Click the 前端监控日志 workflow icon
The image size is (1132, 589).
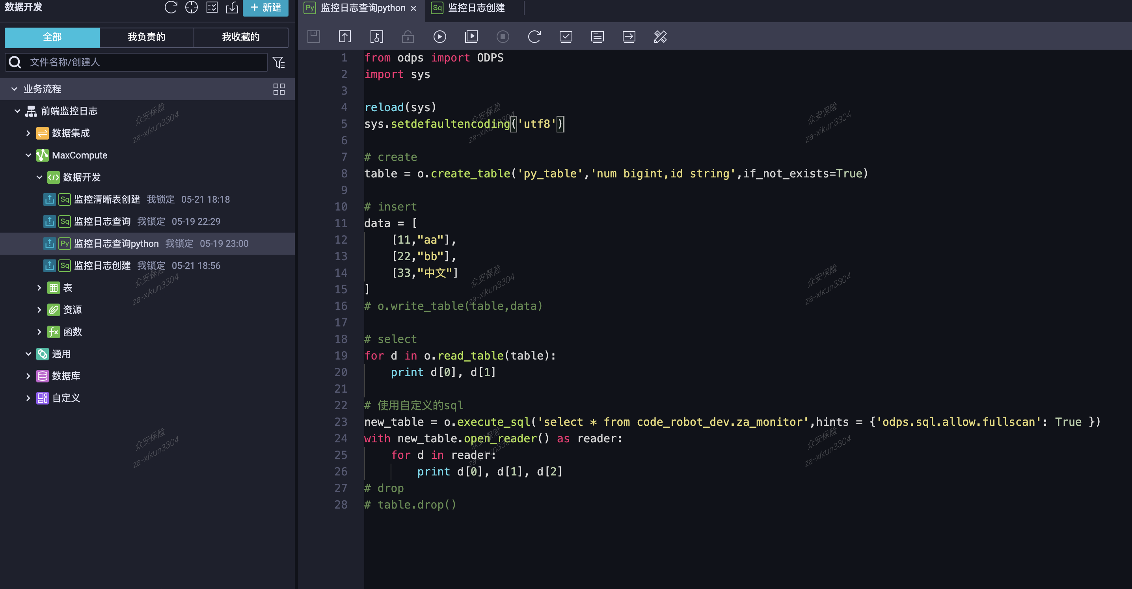(31, 111)
